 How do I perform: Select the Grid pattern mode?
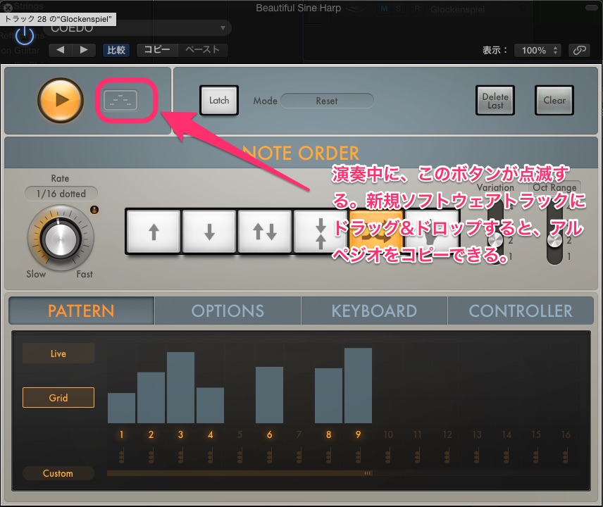tap(58, 397)
